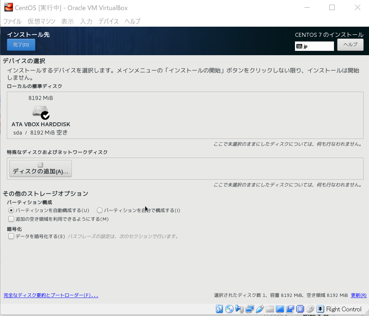The image size is (369, 316).
Task: Click the CPU virtualization status icon
Action: pos(300,309)
